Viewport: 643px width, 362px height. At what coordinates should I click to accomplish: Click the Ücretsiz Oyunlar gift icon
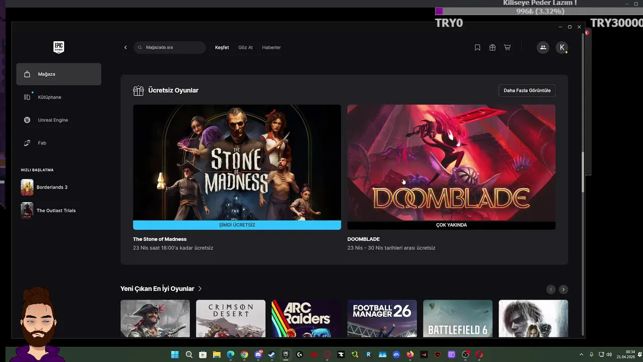pyautogui.click(x=138, y=90)
